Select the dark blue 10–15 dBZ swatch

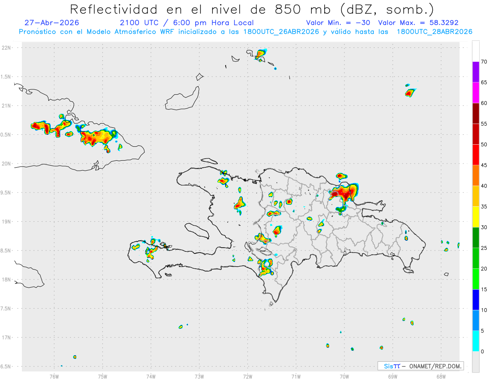coord(476,300)
